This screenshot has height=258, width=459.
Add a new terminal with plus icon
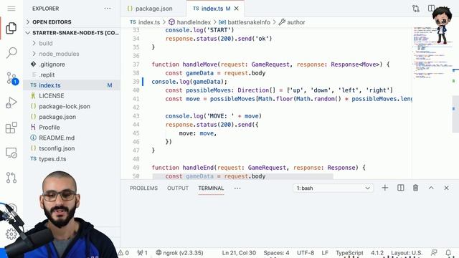coord(385,188)
